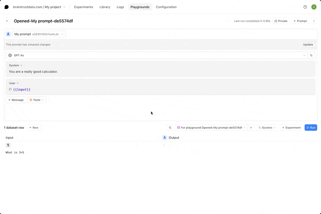Remove the selected dataset with the X icon

pyautogui.click(x=251, y=128)
